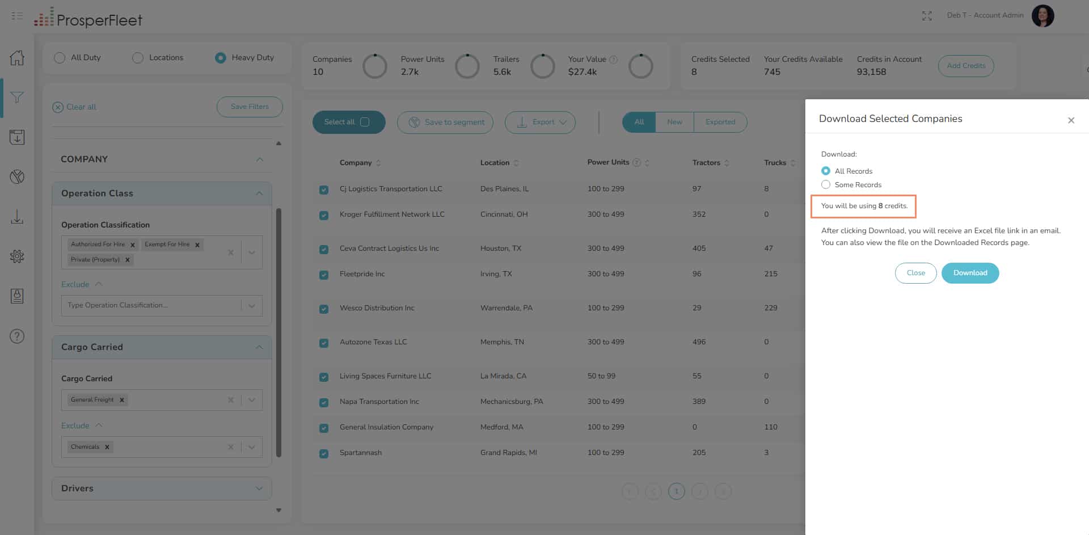The width and height of the screenshot is (1089, 535).
Task: Expand the Drivers filter panel
Action: coord(259,488)
